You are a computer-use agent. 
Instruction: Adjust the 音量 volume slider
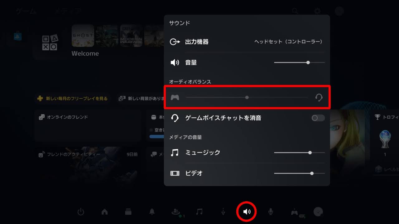(299, 63)
